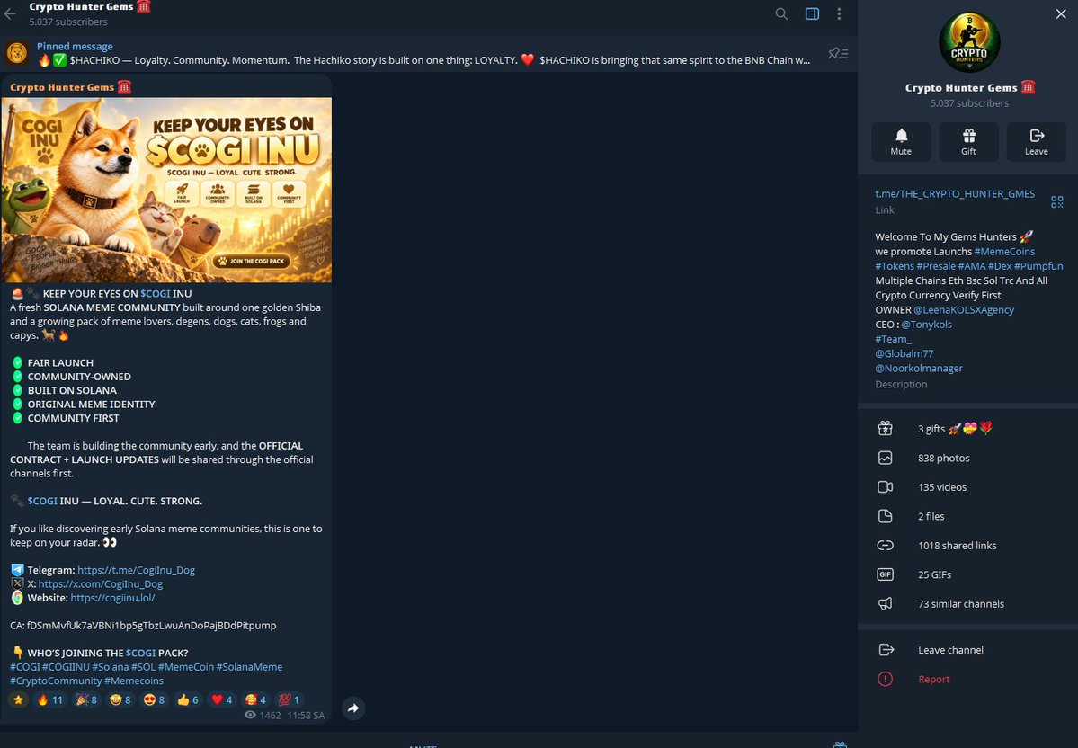View the 73 similar channels

968,603
